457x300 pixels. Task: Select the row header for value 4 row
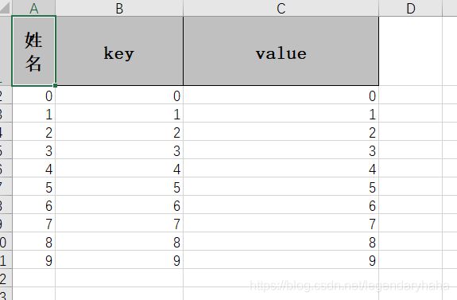point(6,168)
